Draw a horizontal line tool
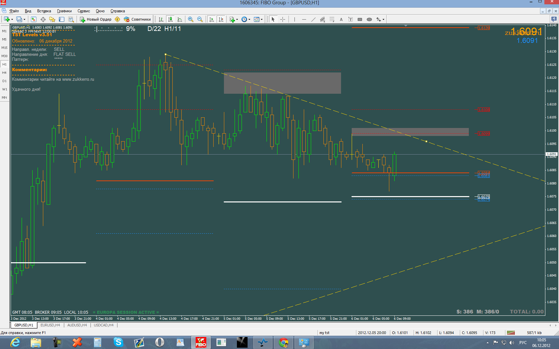The image size is (559, 349). coord(304,20)
